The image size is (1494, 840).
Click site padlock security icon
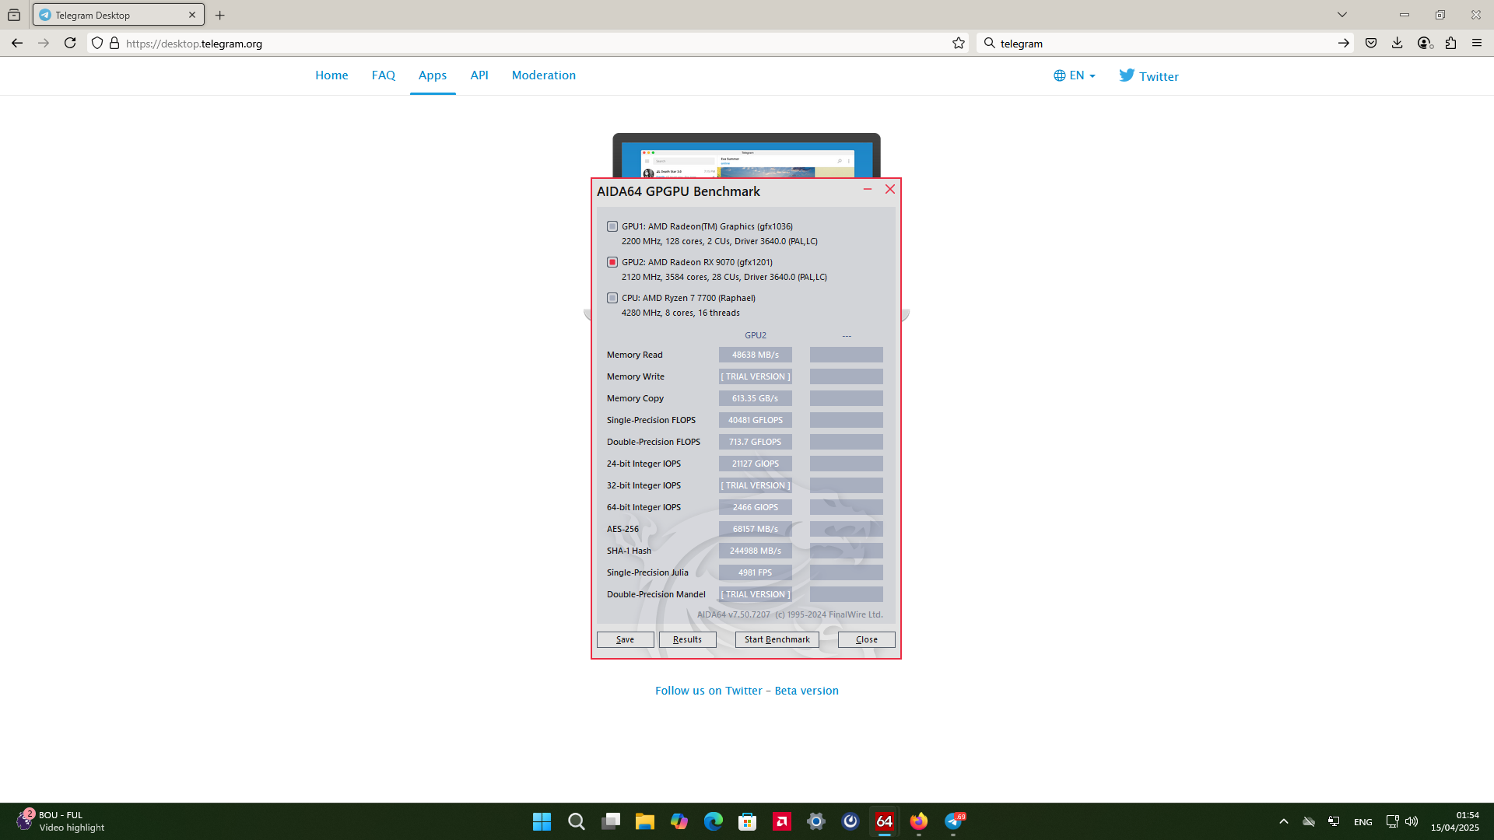[x=114, y=44]
